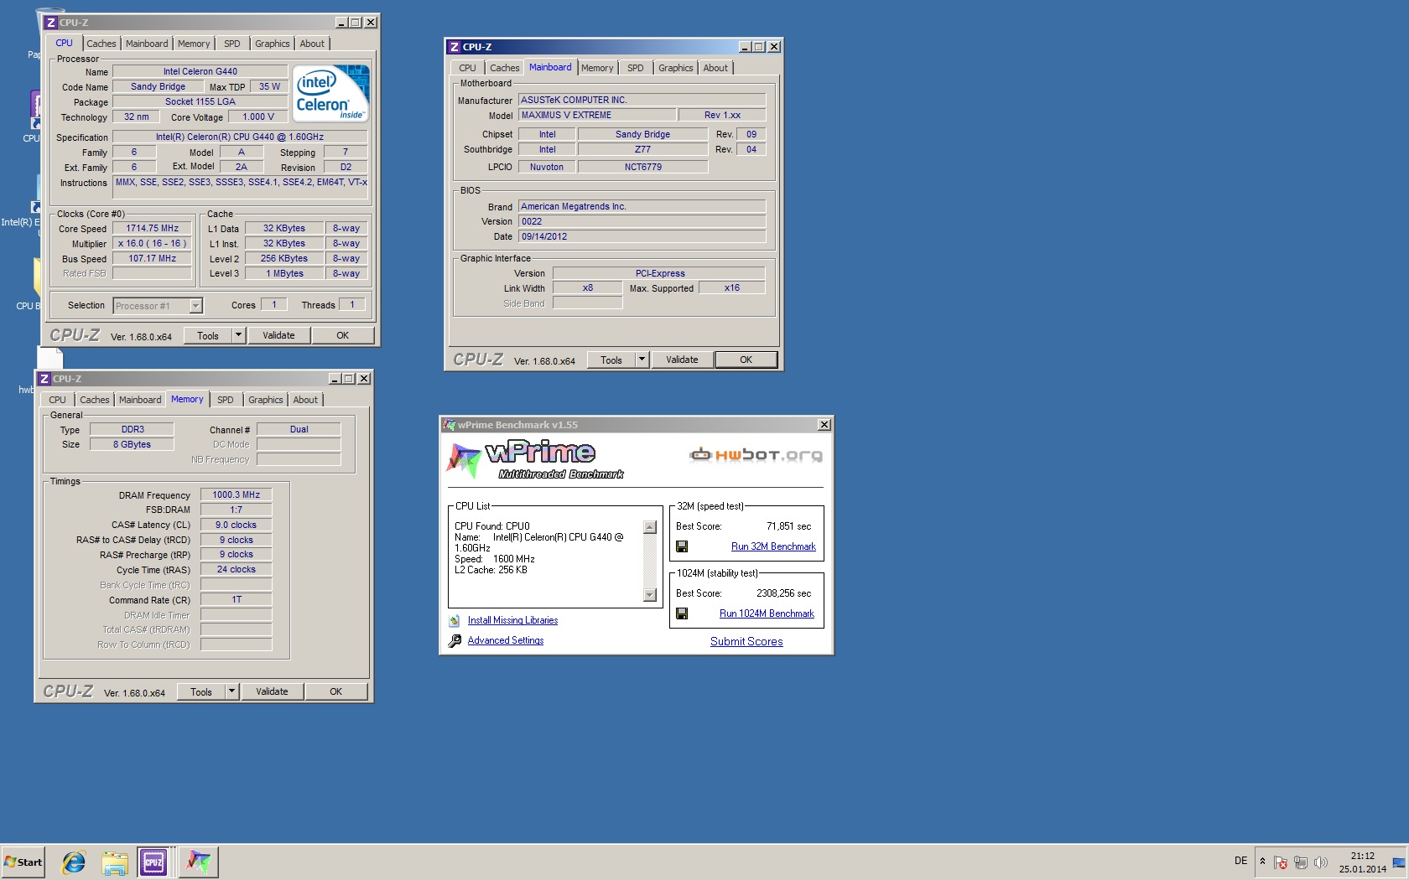Click the BIOS date 09/14/2012
This screenshot has height=880, width=1409.
(x=642, y=236)
